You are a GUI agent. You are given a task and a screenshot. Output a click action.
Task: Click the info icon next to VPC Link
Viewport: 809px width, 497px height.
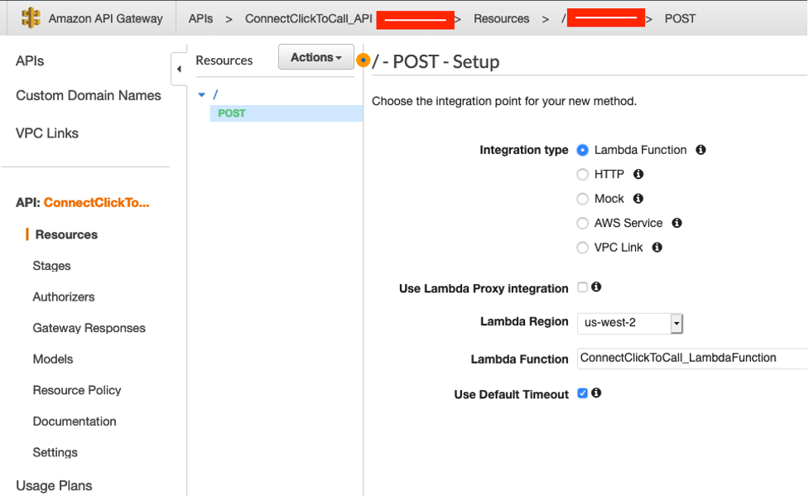pyautogui.click(x=656, y=247)
